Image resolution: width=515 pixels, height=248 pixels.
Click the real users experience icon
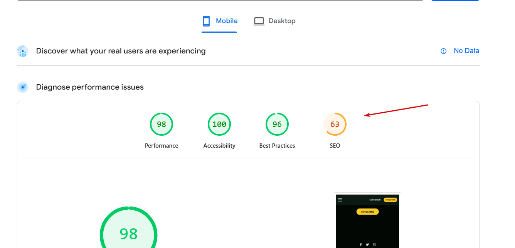click(x=23, y=51)
